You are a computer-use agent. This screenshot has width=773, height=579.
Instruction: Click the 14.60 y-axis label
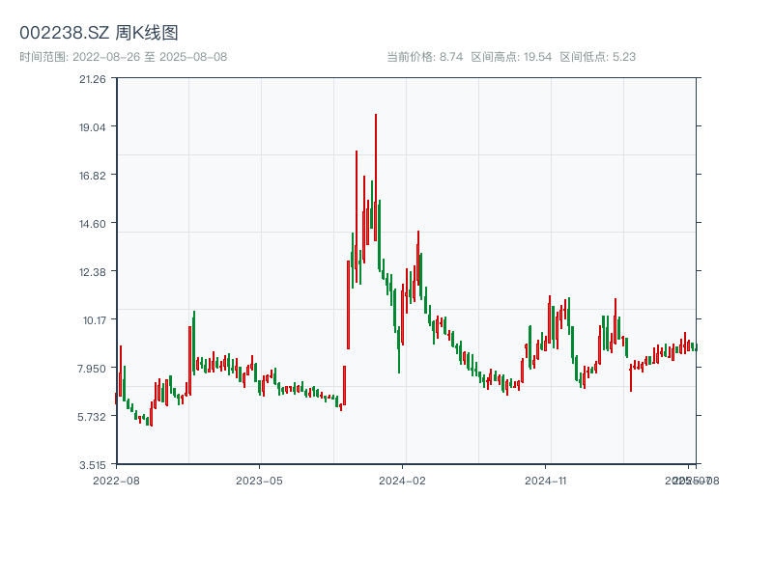tap(93, 224)
